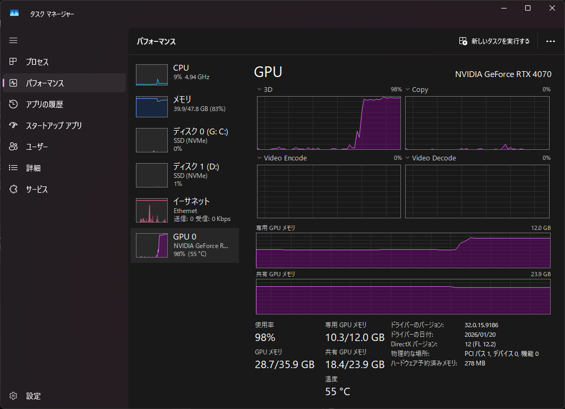565x409 pixels.
Task: Click the Task Manager app icon in title bar
Action: pos(14,13)
